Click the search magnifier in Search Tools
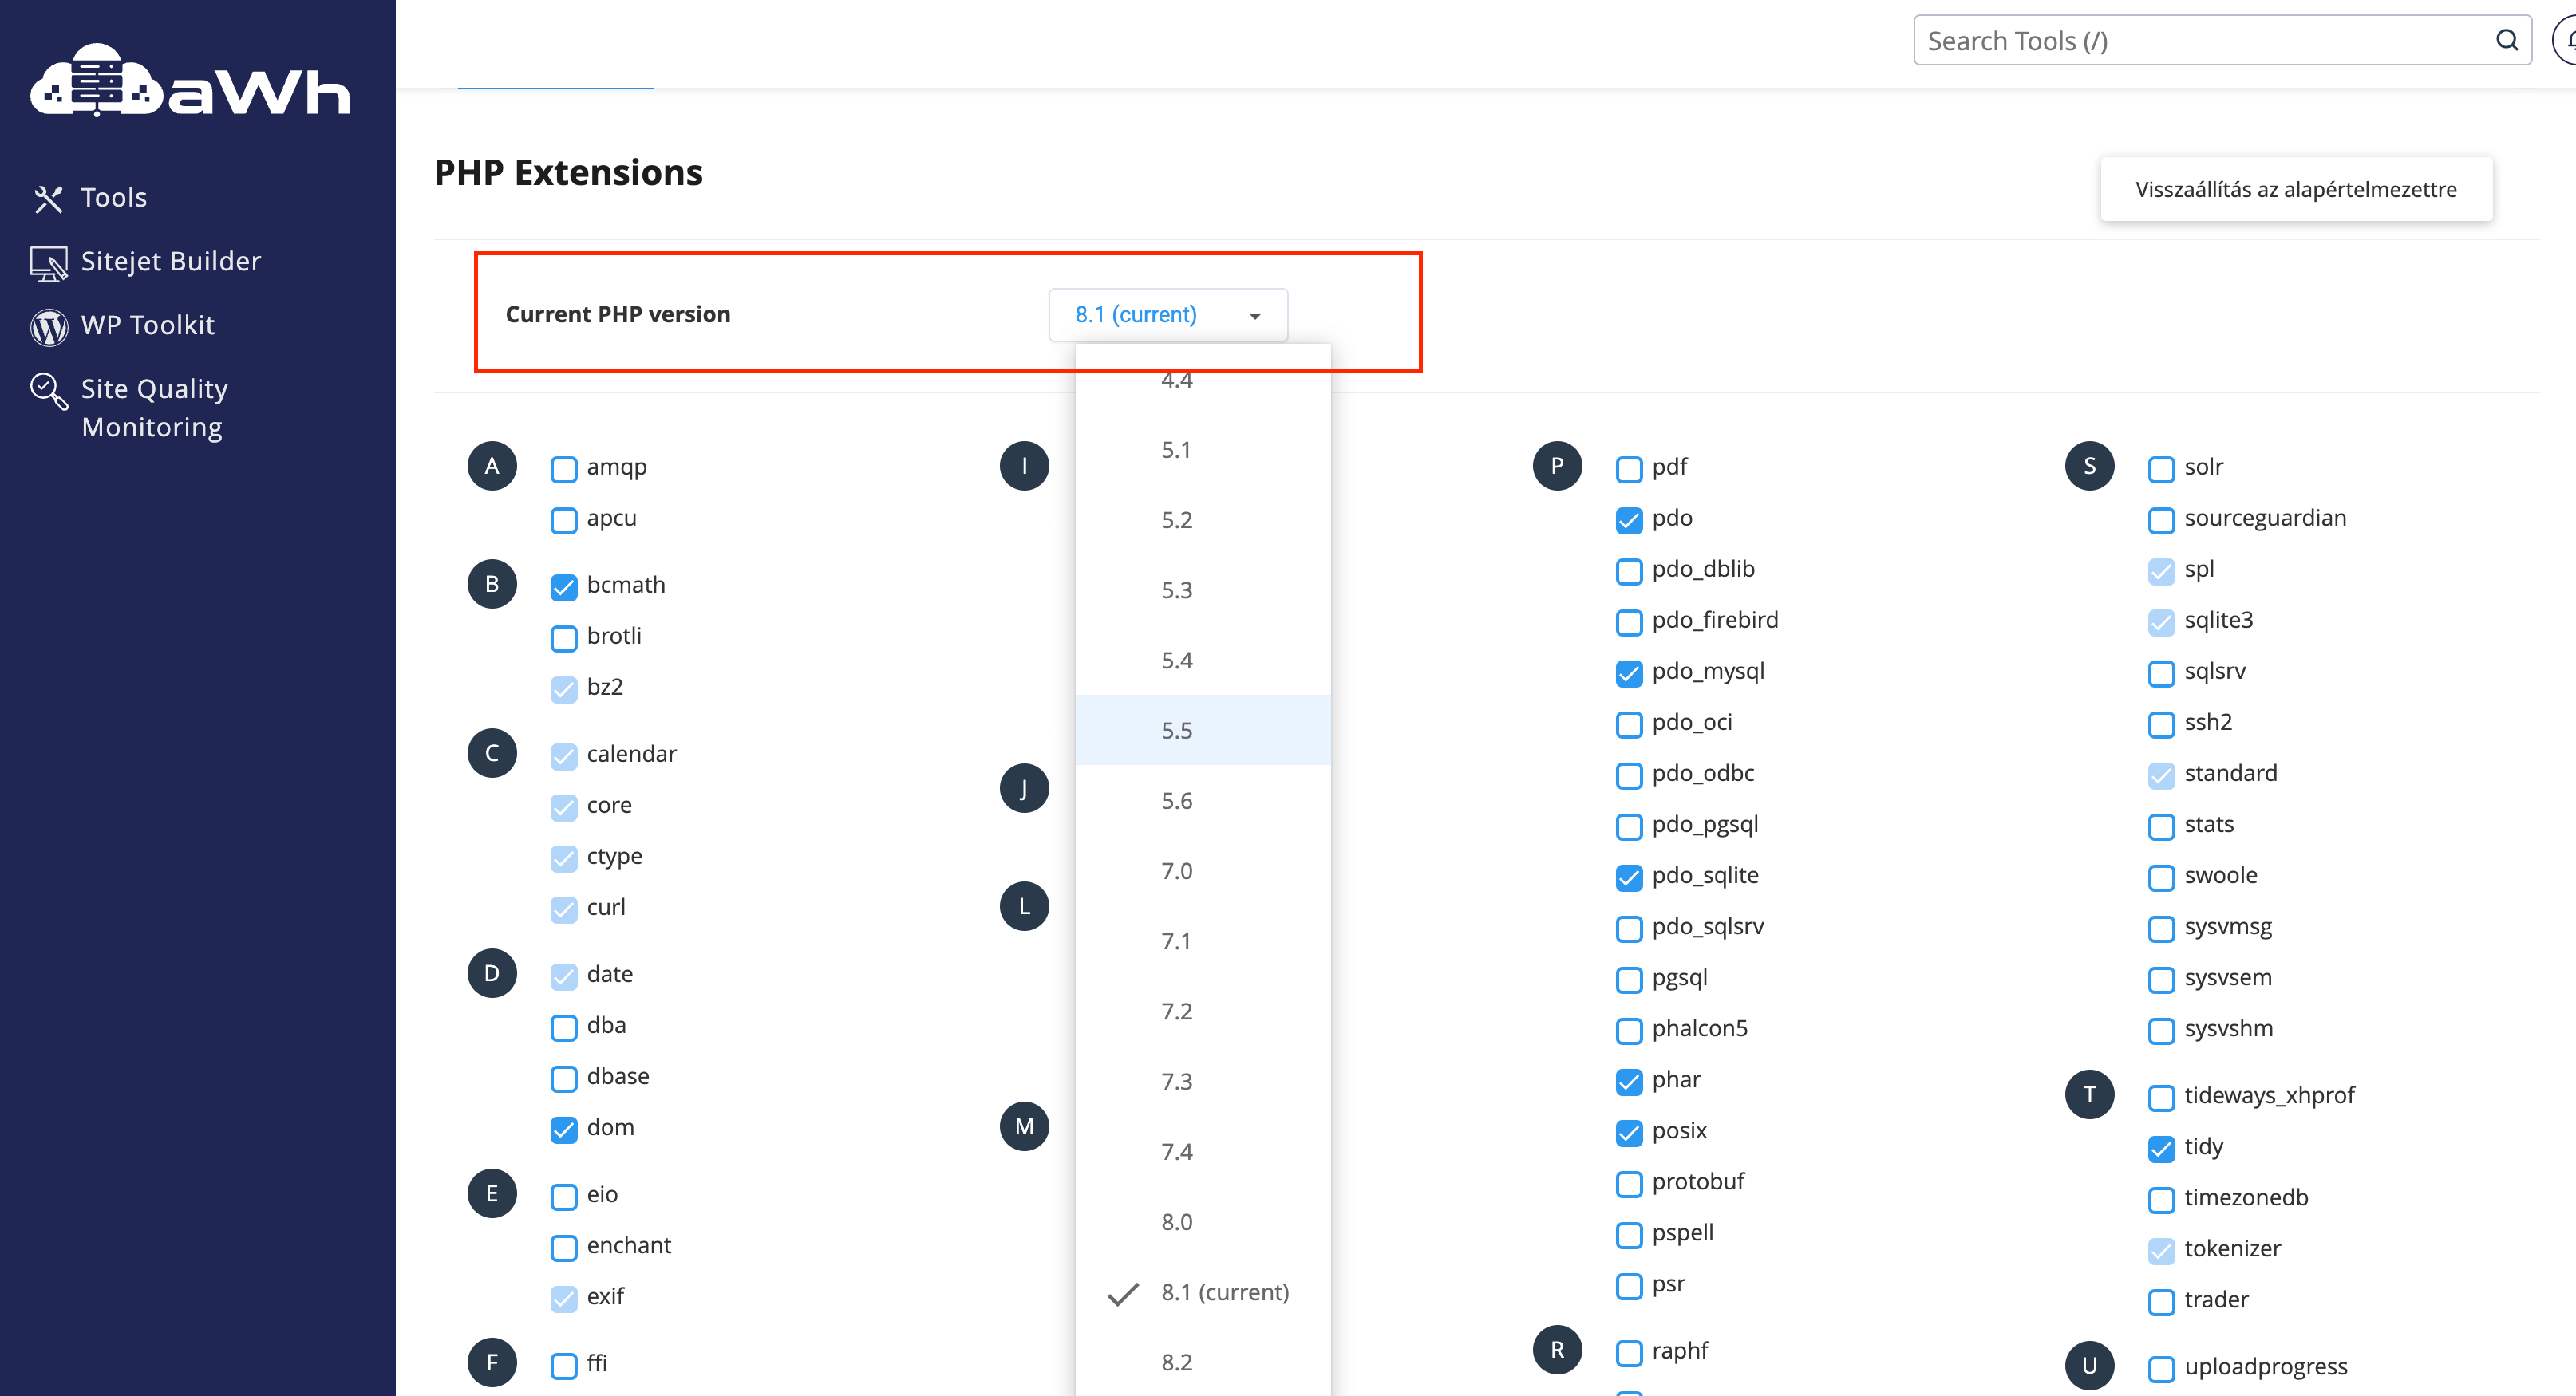 [2506, 40]
